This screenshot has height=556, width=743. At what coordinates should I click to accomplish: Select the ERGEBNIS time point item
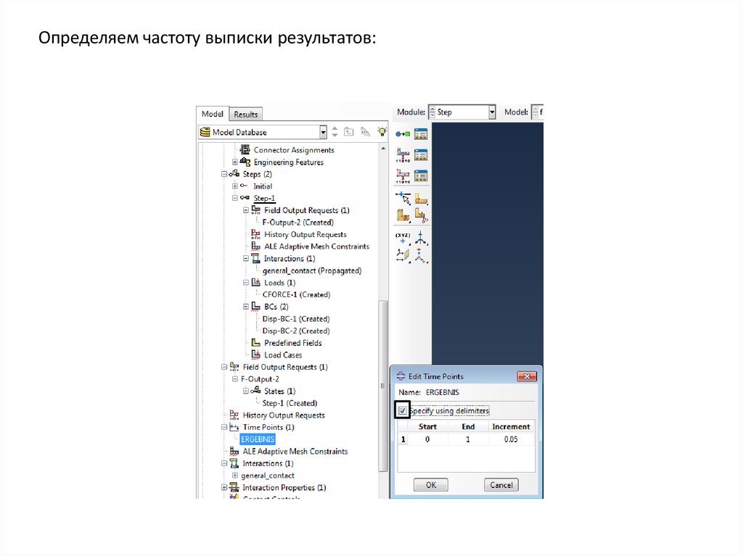[x=258, y=439]
